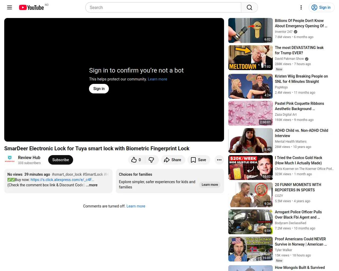
Task: Click the YouTube logo home icon
Action: click(31, 7)
